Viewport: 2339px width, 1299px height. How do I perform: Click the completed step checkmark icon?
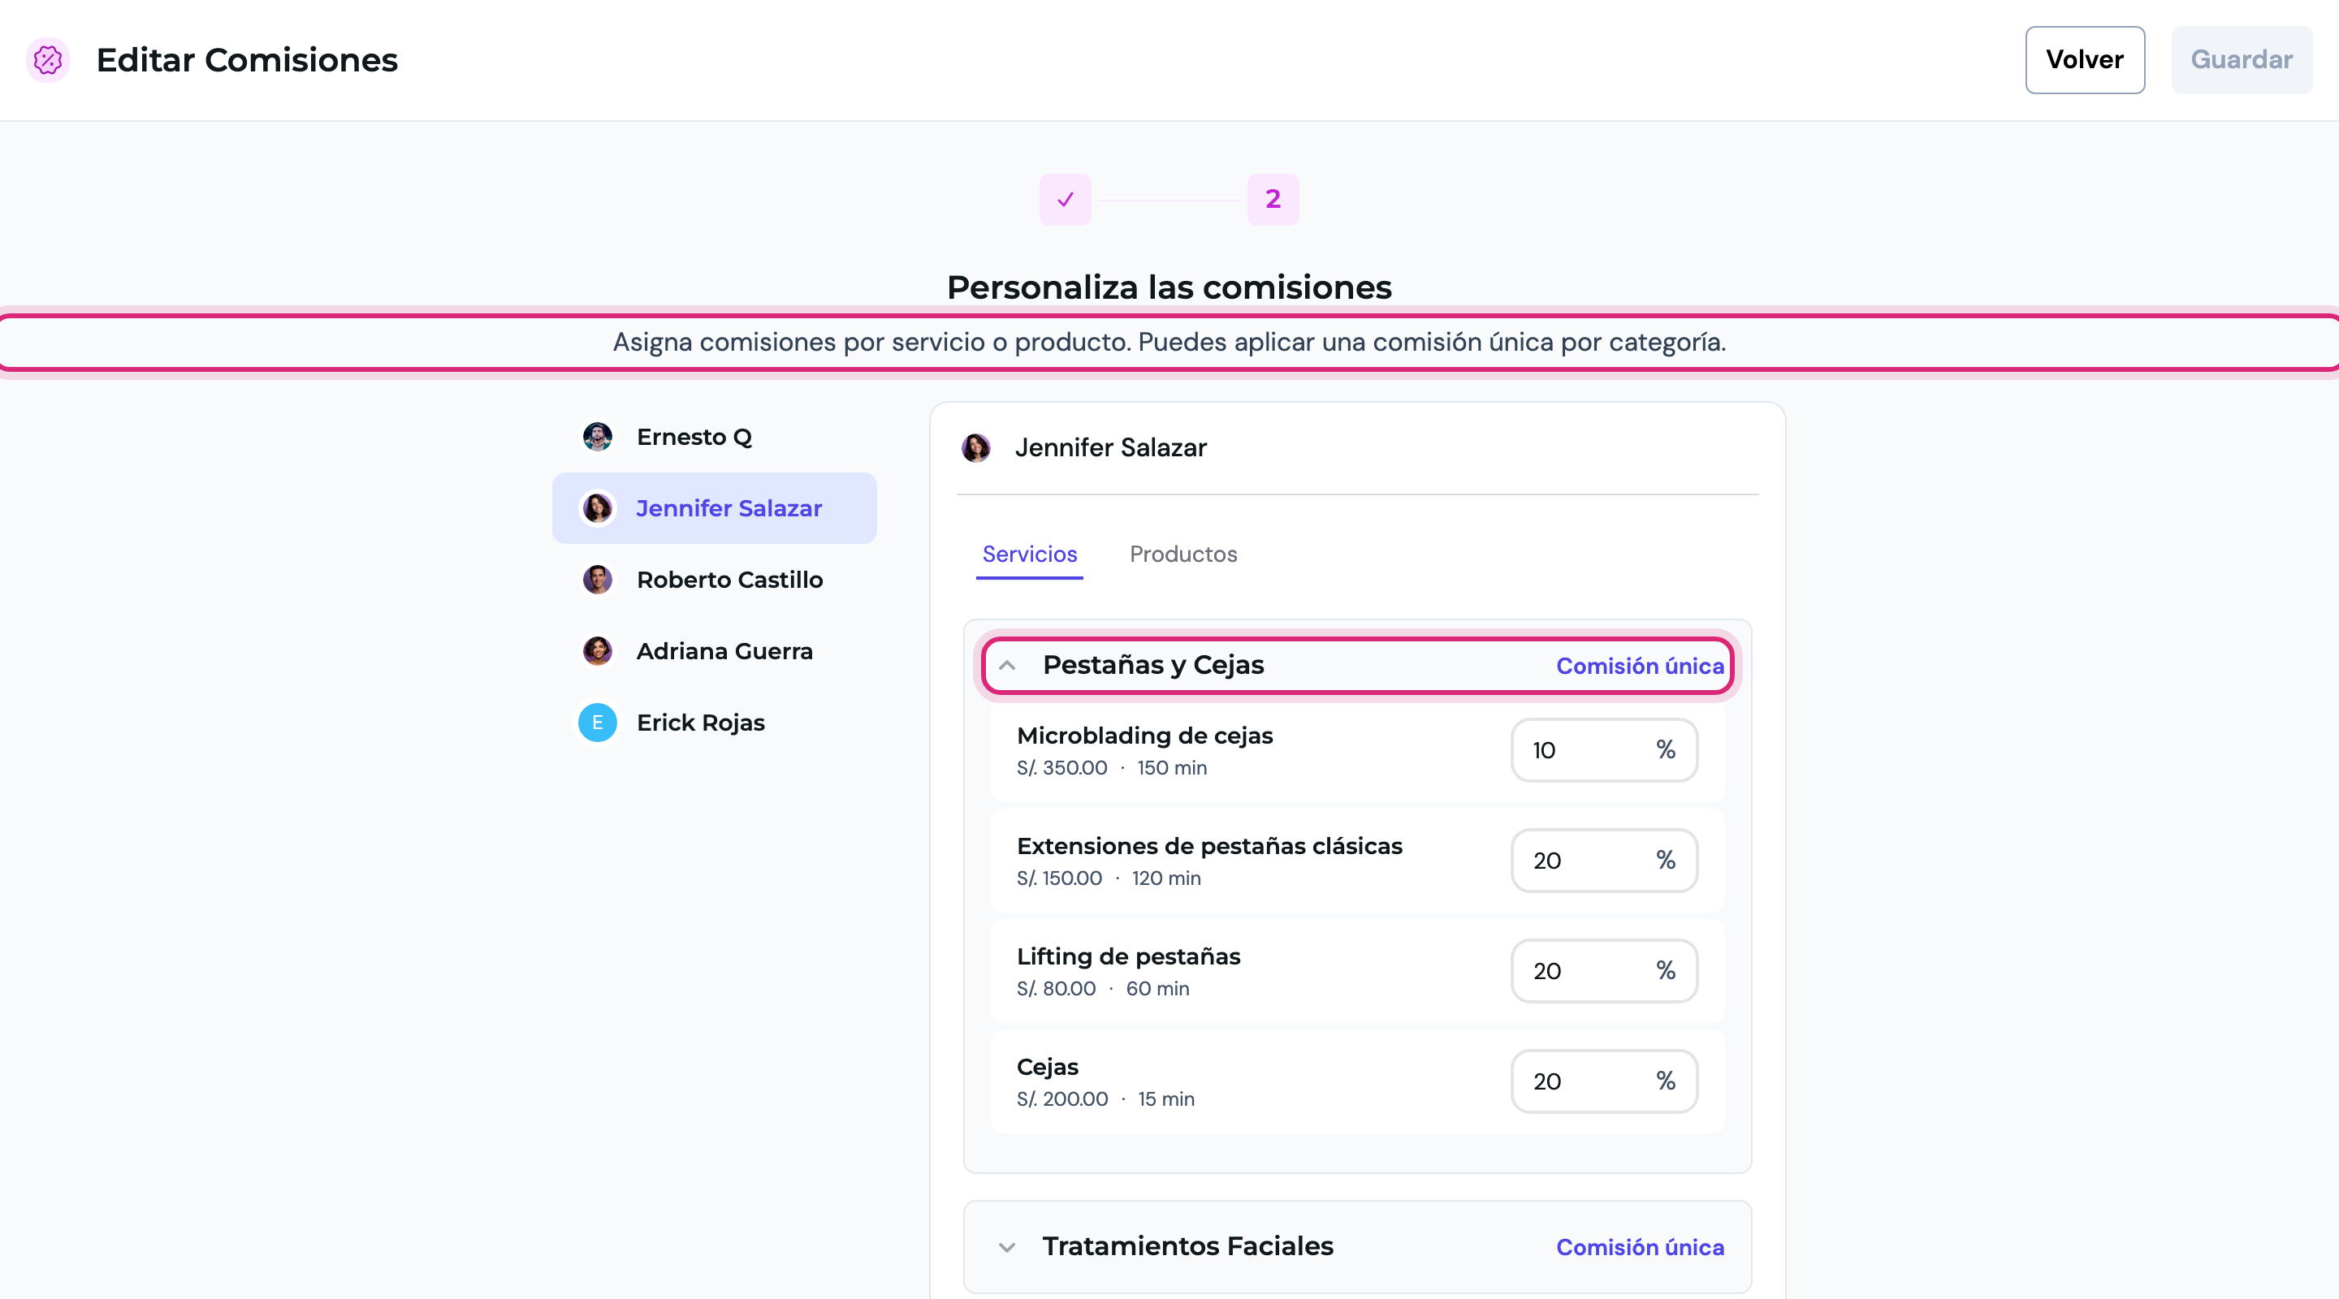tap(1065, 199)
